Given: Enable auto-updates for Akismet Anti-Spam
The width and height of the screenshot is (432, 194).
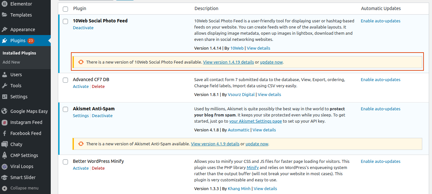Looking at the screenshot, I should tap(381, 109).
